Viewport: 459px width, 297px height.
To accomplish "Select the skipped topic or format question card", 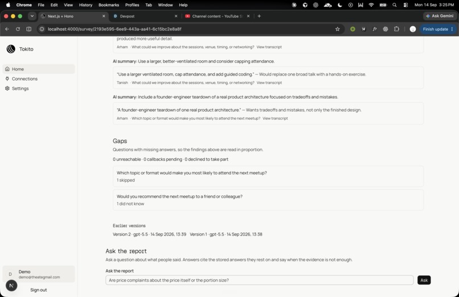I will (x=268, y=177).
